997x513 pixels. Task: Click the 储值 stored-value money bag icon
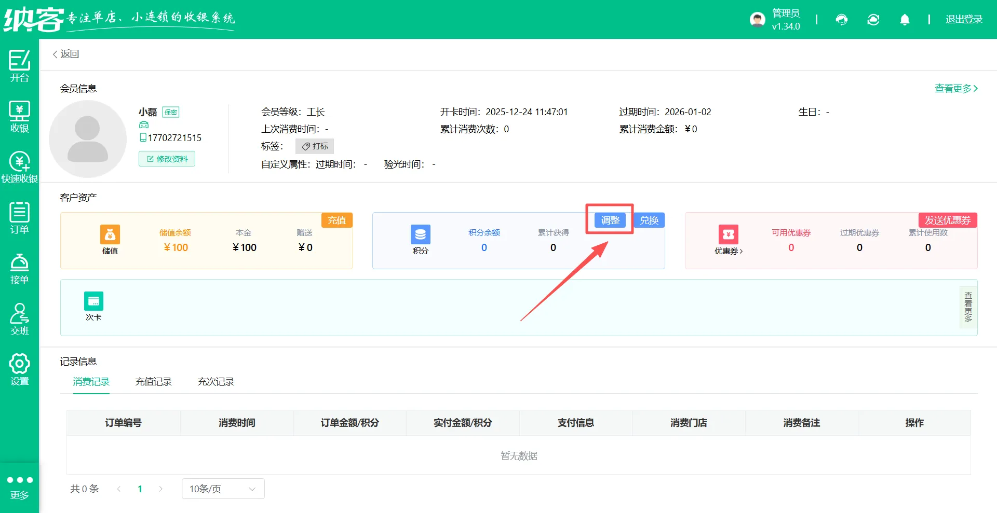(x=110, y=234)
